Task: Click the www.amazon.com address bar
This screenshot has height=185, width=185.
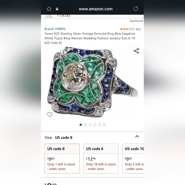Action: (96, 9)
